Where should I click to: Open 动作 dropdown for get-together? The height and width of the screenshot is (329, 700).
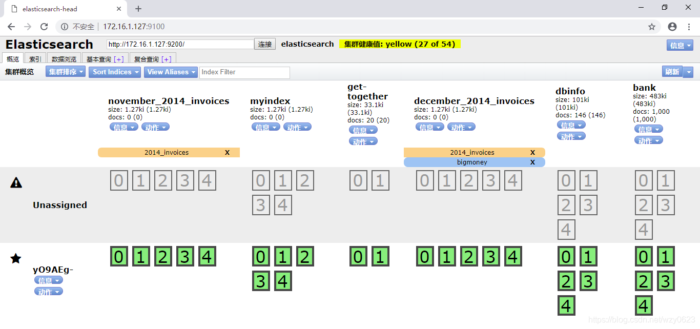click(363, 141)
